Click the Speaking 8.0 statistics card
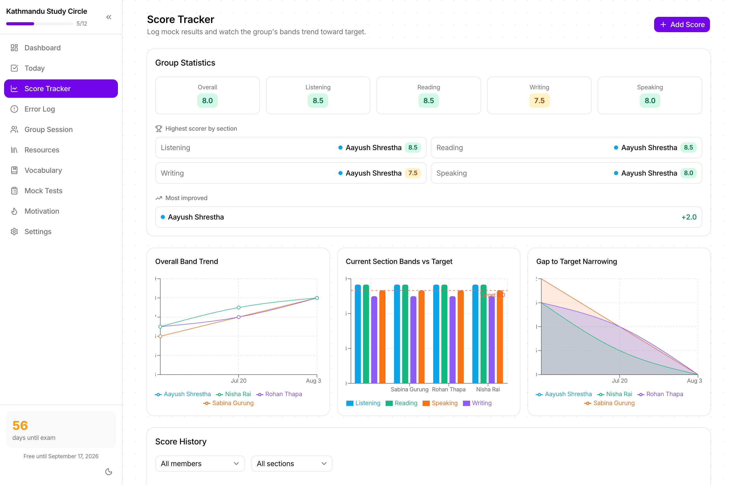The width and height of the screenshot is (735, 485). click(x=650, y=95)
